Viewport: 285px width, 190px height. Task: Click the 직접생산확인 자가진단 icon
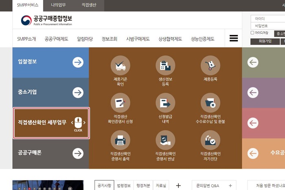pos(210,140)
